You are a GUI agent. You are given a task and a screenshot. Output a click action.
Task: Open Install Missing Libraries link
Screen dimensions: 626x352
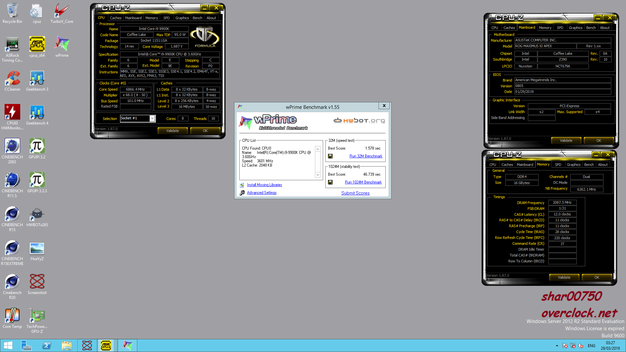[264, 185]
